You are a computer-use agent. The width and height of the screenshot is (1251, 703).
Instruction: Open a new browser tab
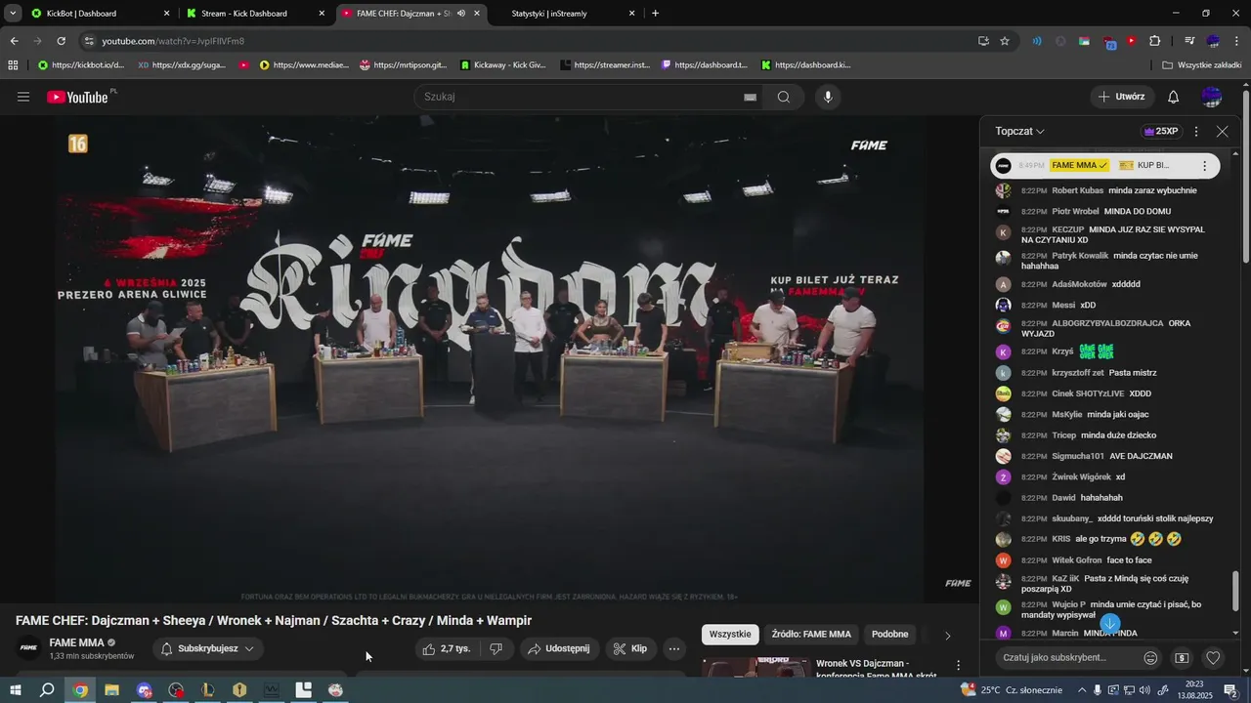point(655,14)
